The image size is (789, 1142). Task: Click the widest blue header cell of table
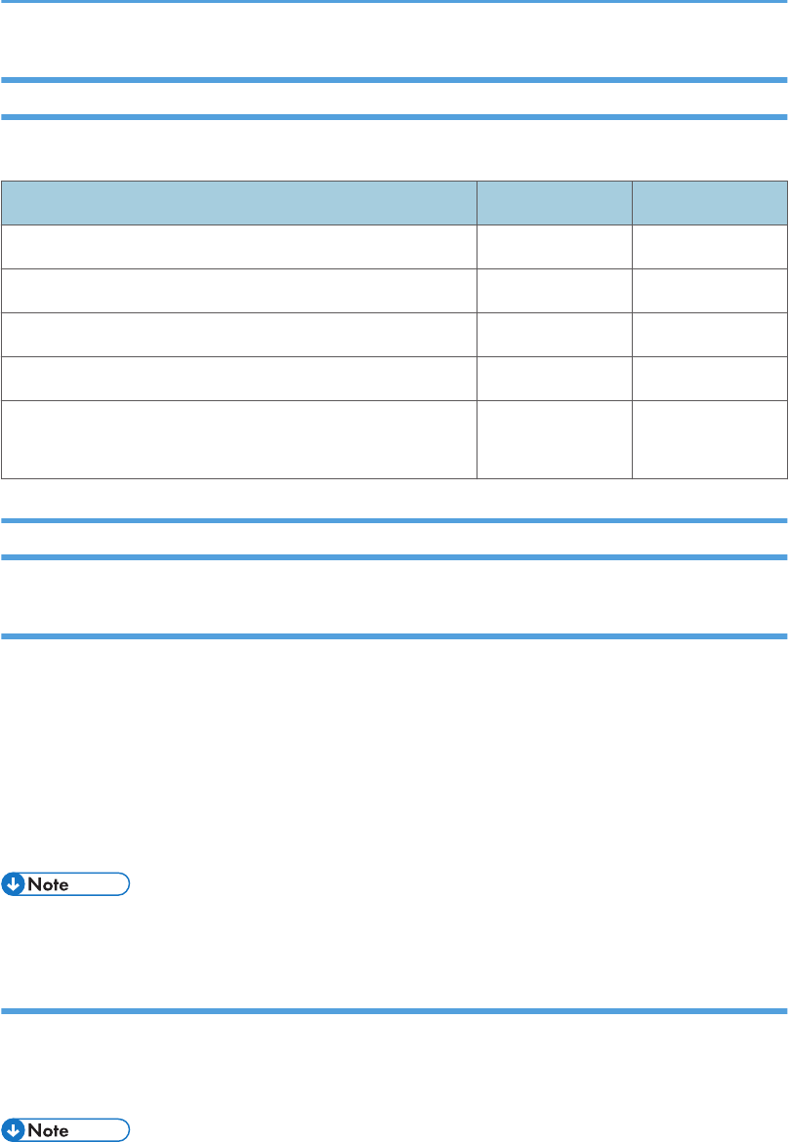(x=239, y=203)
